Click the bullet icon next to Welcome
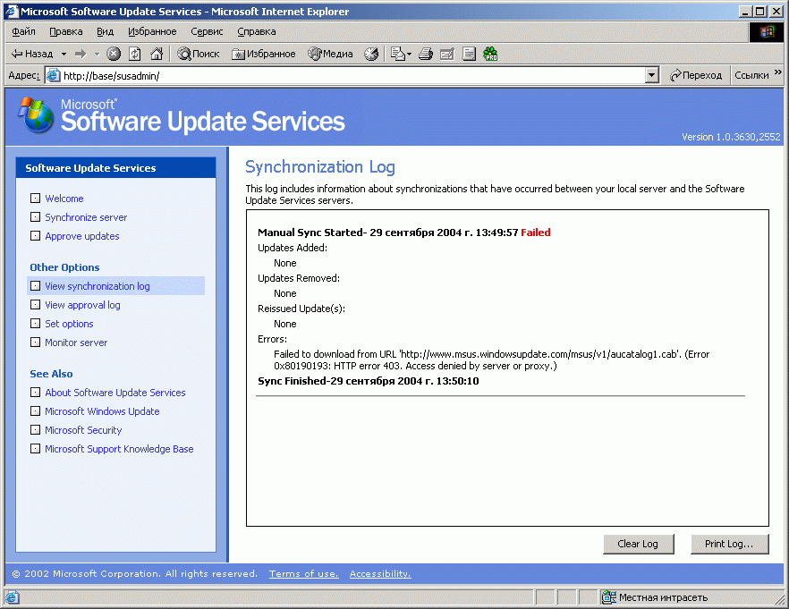The height and width of the screenshot is (609, 789). pos(35,199)
